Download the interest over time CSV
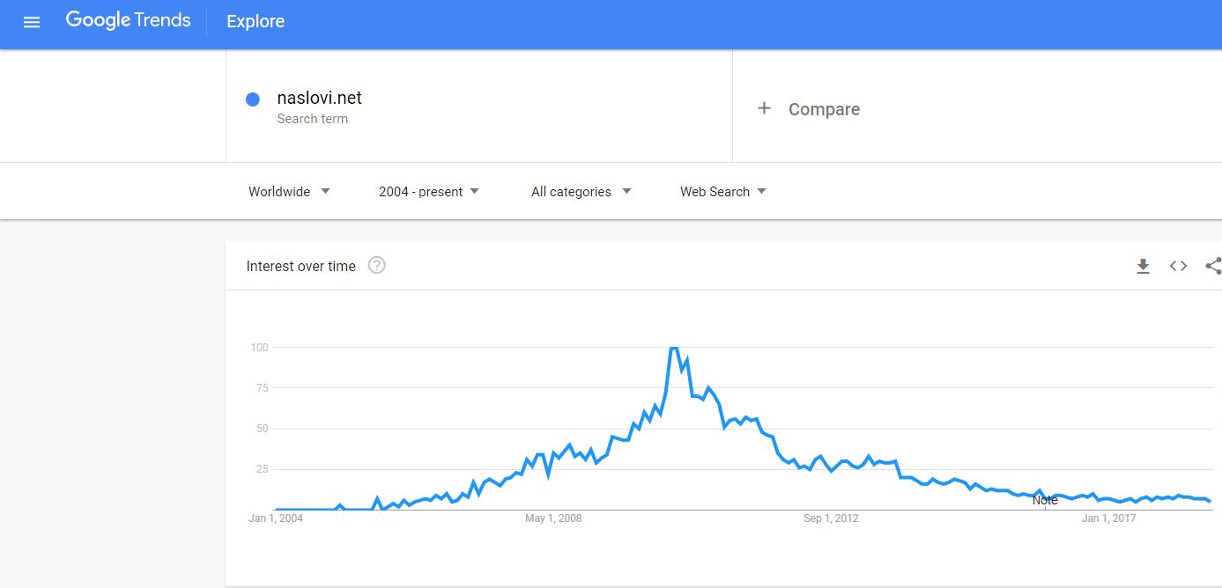1222x588 pixels. tap(1143, 266)
